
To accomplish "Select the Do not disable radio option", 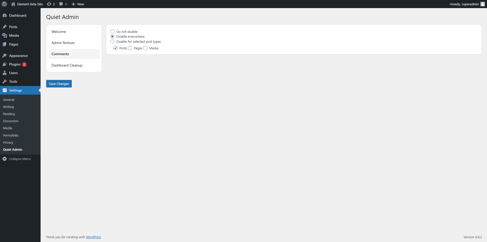I will [112, 32].
